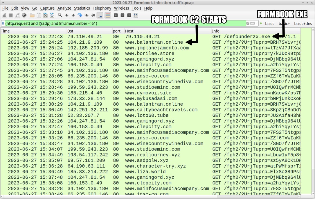The width and height of the screenshot is (315, 199).
Task: Select the www.mykusadasi.com packet row
Action: point(150,99)
